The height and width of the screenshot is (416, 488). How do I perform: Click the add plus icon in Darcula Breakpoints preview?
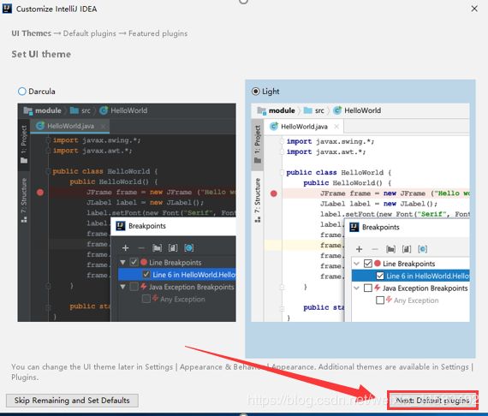pyautogui.click(x=125, y=248)
